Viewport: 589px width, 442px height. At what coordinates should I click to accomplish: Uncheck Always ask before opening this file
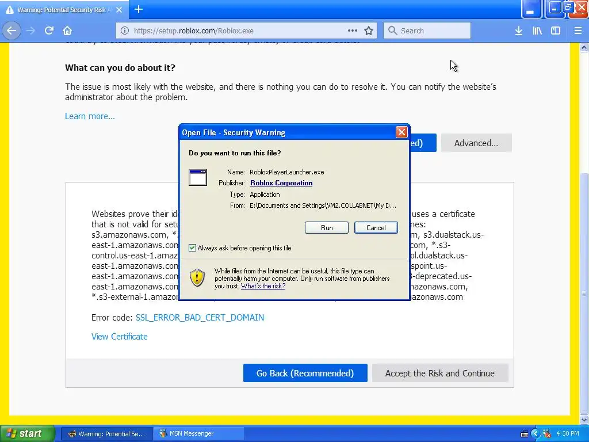pyautogui.click(x=192, y=247)
